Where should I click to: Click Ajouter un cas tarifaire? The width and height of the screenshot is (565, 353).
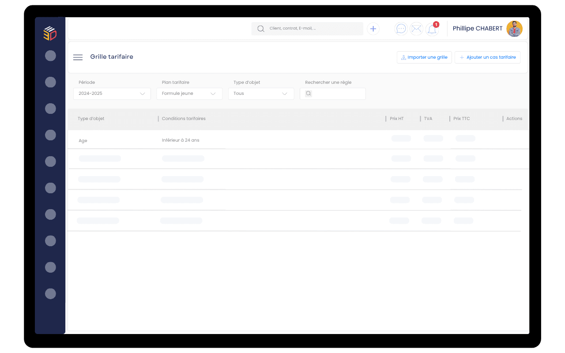(487, 57)
